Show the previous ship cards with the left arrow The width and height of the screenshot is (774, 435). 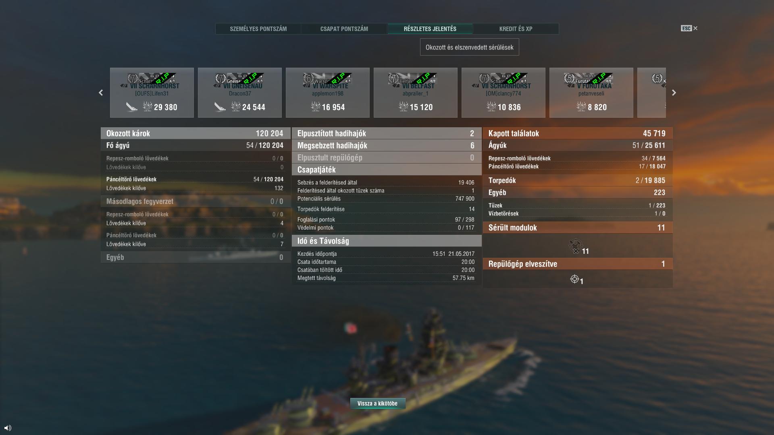pos(101,93)
